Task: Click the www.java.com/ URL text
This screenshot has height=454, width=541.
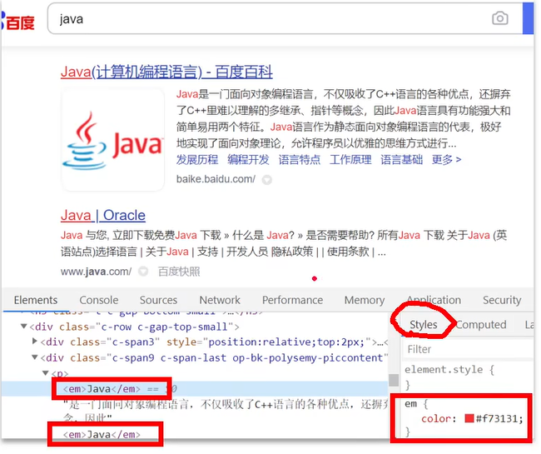Action: [96, 272]
